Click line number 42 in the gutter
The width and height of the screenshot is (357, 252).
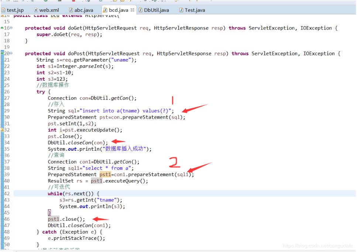(7, 193)
